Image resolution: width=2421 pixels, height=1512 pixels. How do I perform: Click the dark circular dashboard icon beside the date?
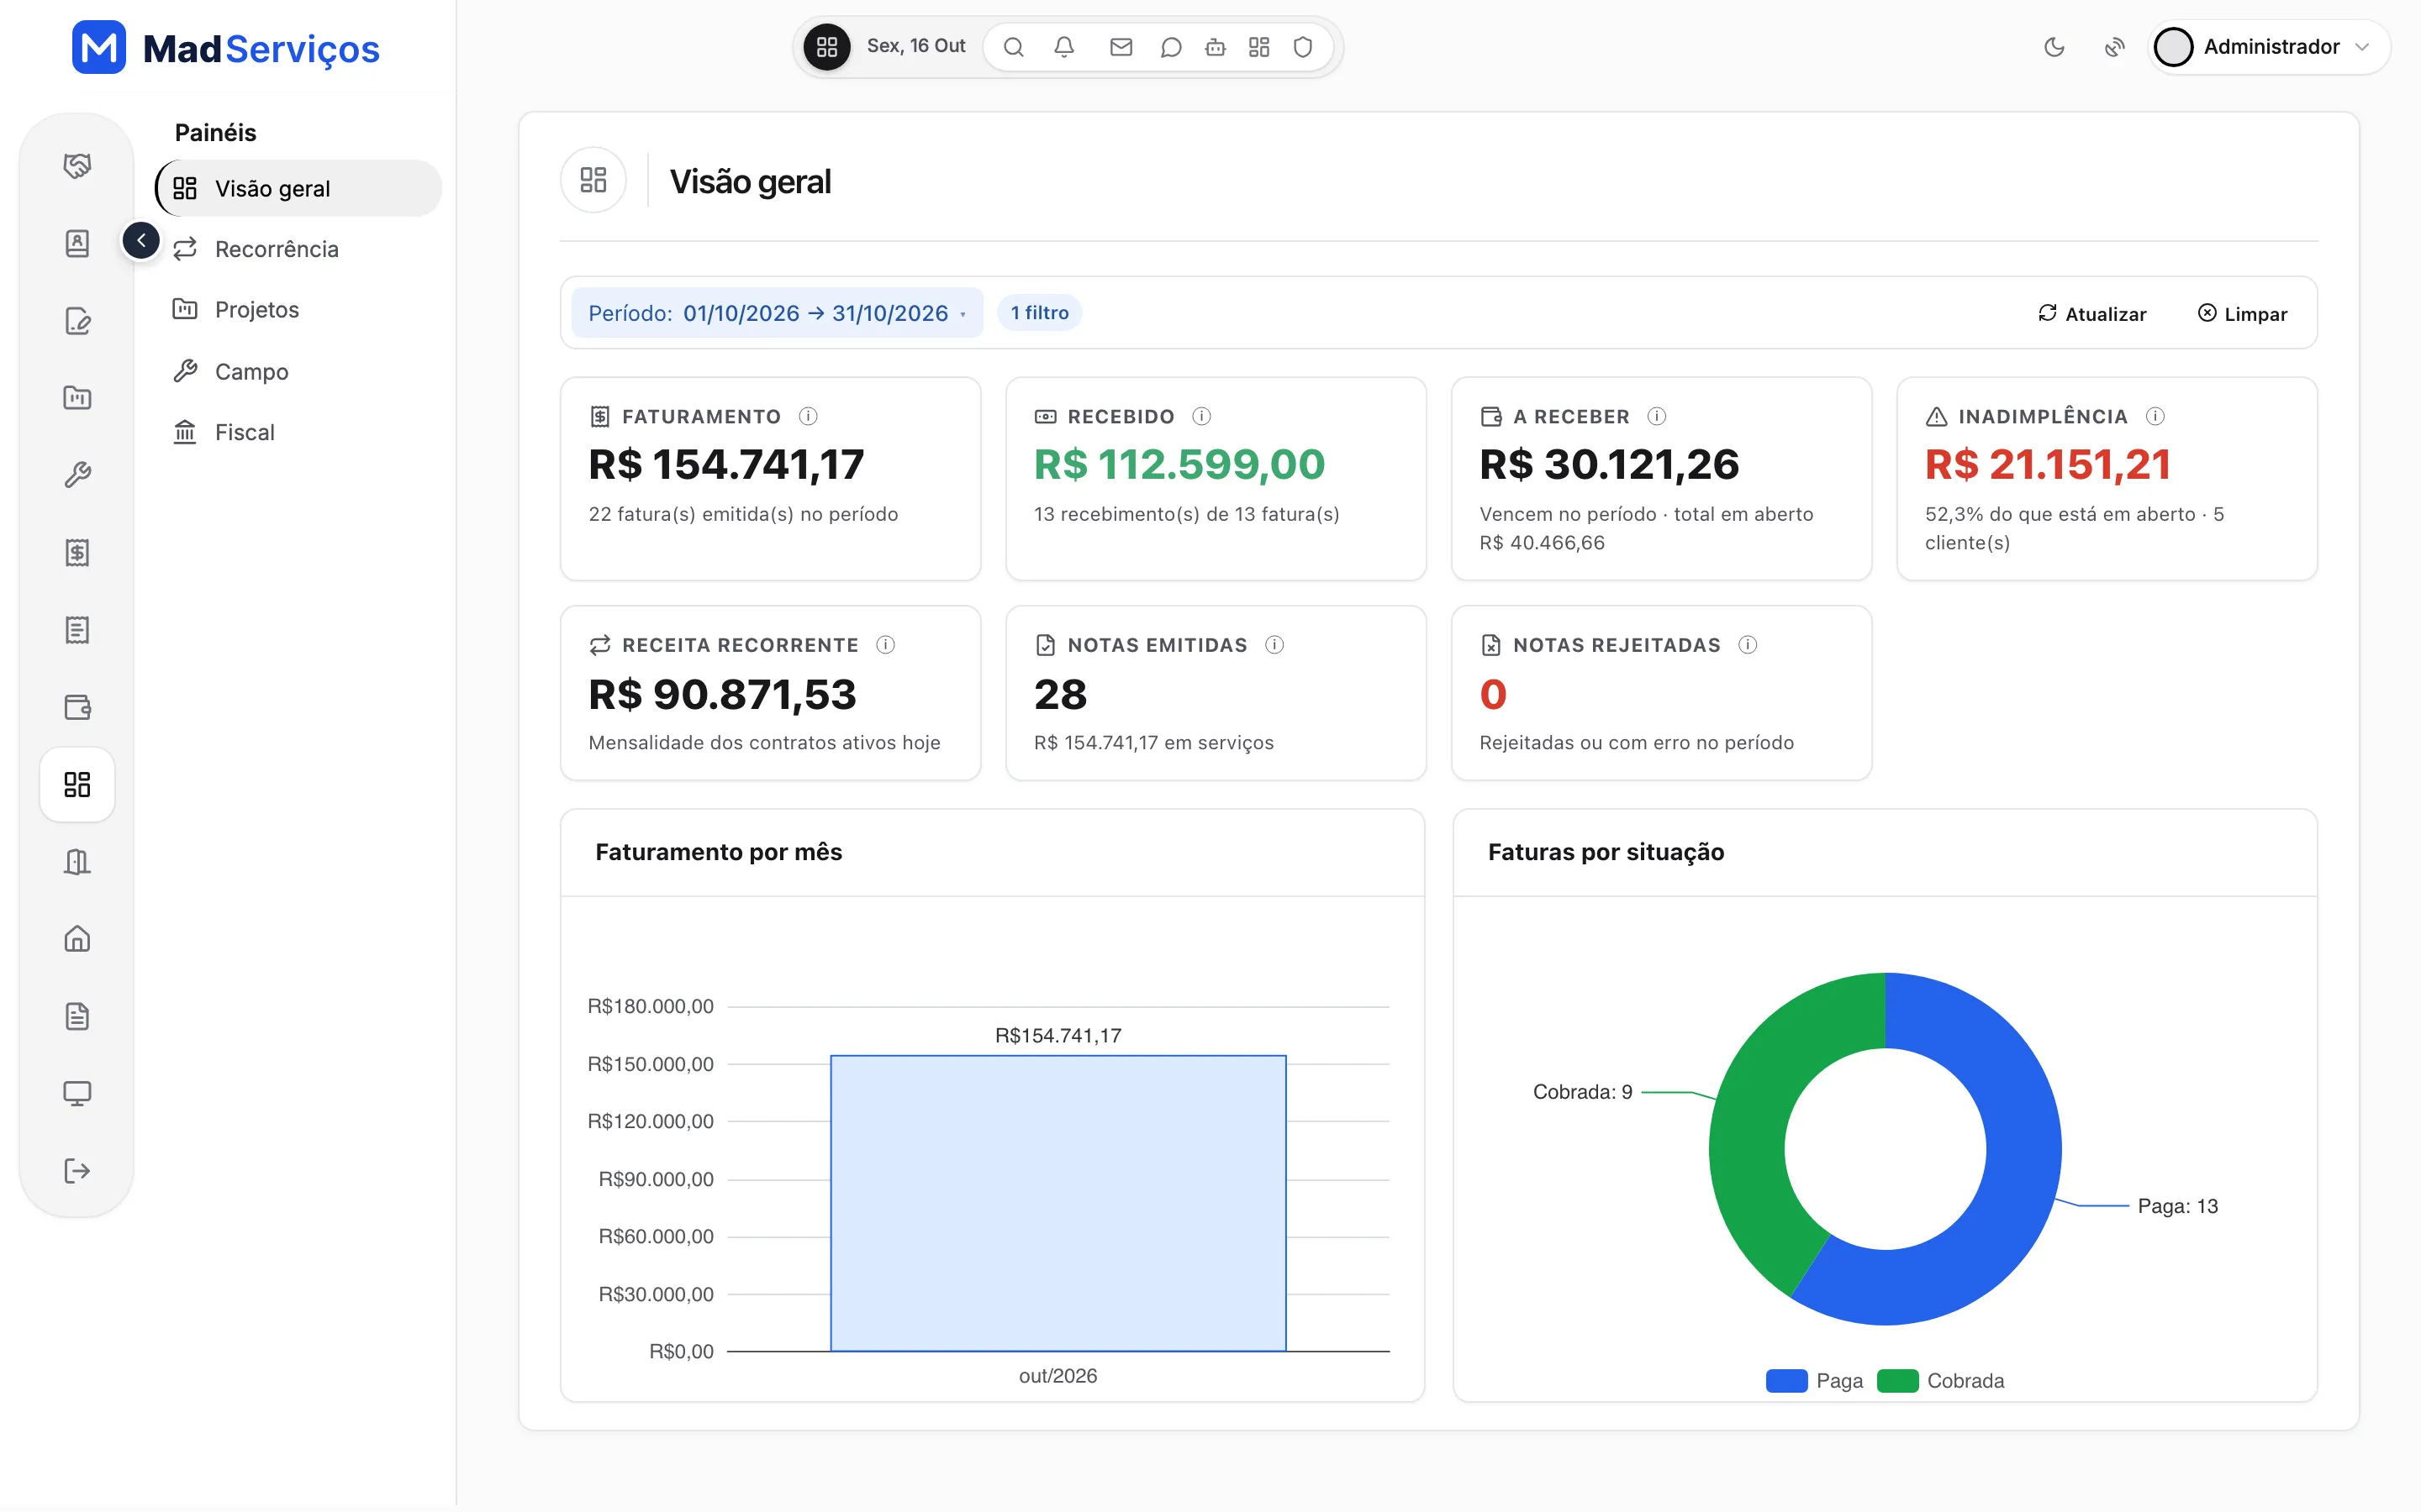click(826, 47)
